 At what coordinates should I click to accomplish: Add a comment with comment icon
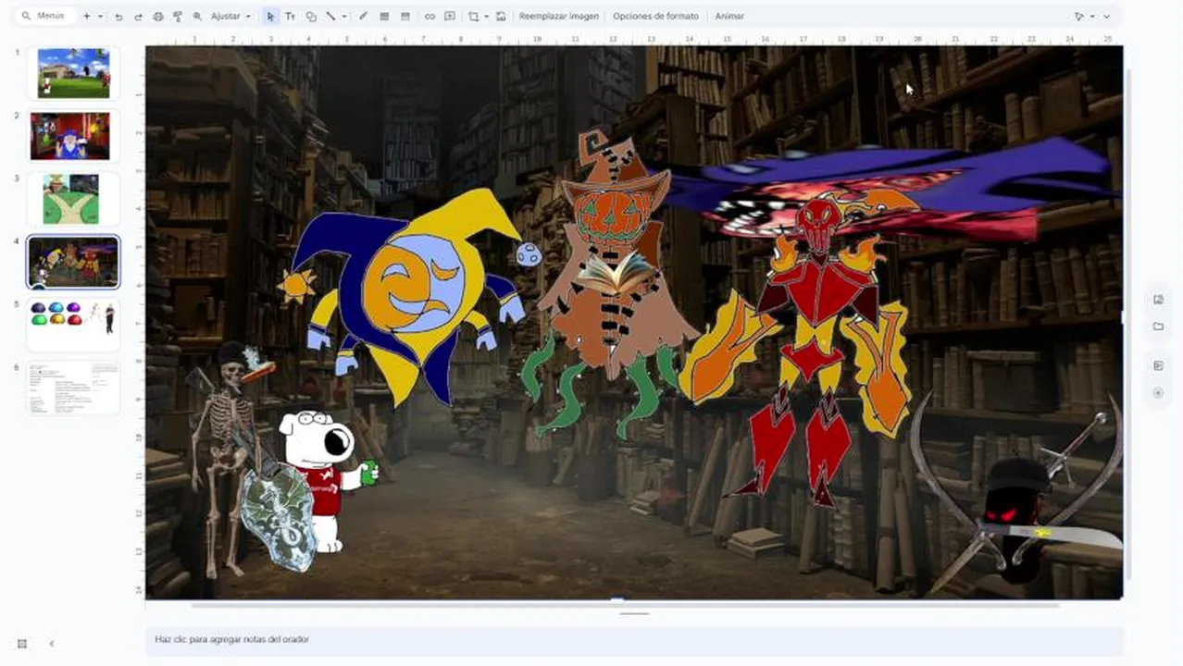point(450,16)
